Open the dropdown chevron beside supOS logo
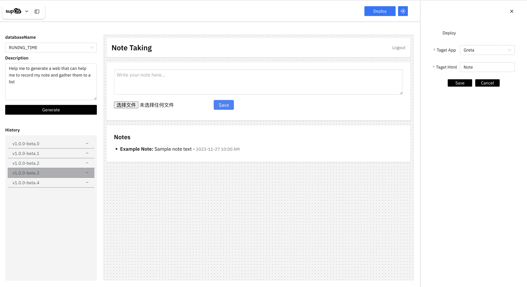Viewport: 527px width, 287px height. click(27, 11)
